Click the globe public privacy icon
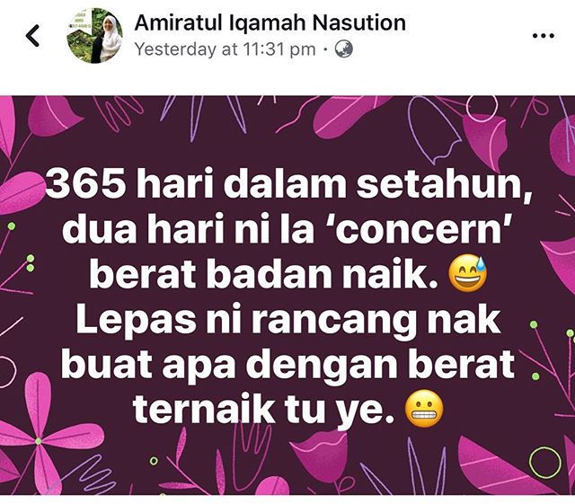 point(344,49)
